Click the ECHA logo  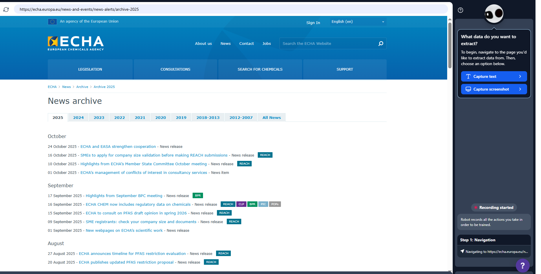point(76,43)
